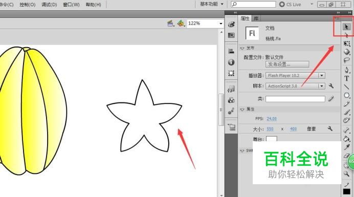Expand the icon dock double arrow
This screenshot has height=197, width=354.
(x=235, y=13)
